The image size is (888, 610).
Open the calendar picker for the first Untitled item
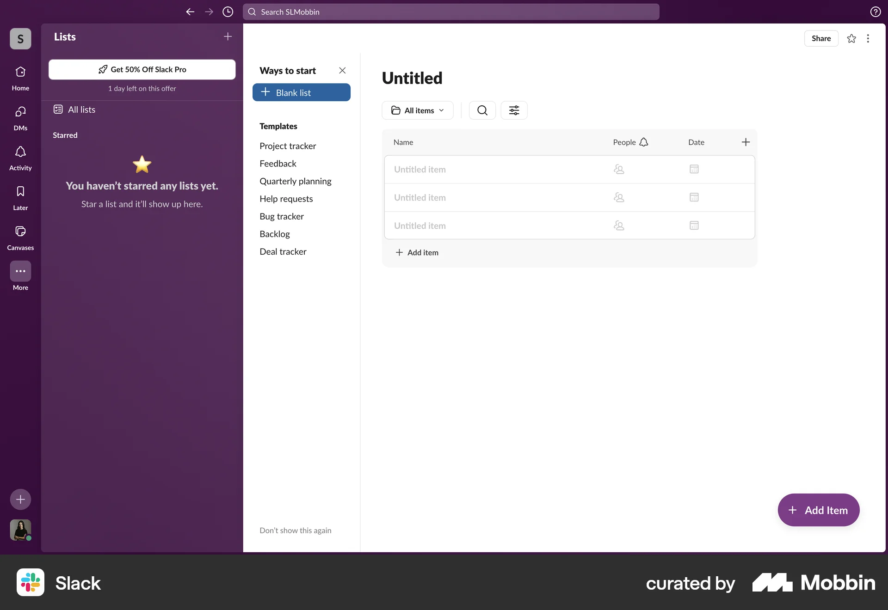click(x=694, y=169)
